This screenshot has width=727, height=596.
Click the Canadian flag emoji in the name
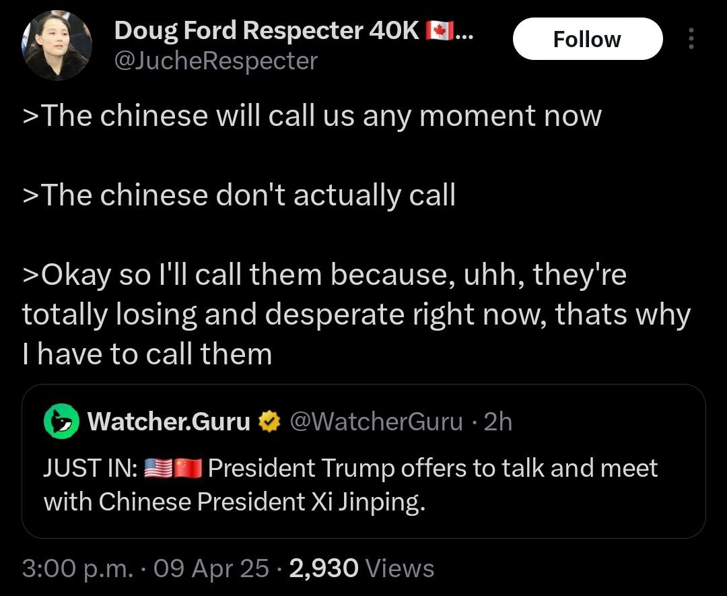(439, 30)
